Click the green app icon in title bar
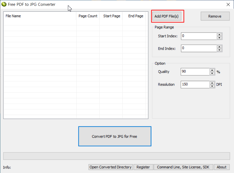 [4, 4]
